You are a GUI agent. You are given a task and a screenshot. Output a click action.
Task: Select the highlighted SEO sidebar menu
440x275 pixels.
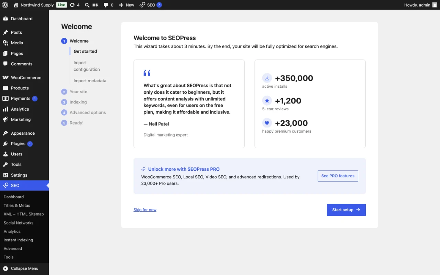[24, 185]
